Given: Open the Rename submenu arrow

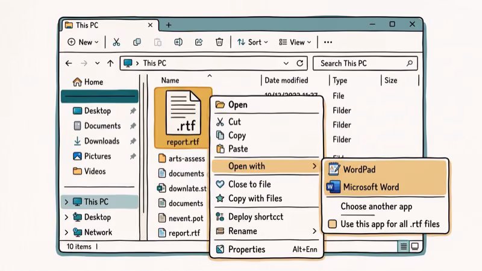Looking at the screenshot, I should [314, 231].
